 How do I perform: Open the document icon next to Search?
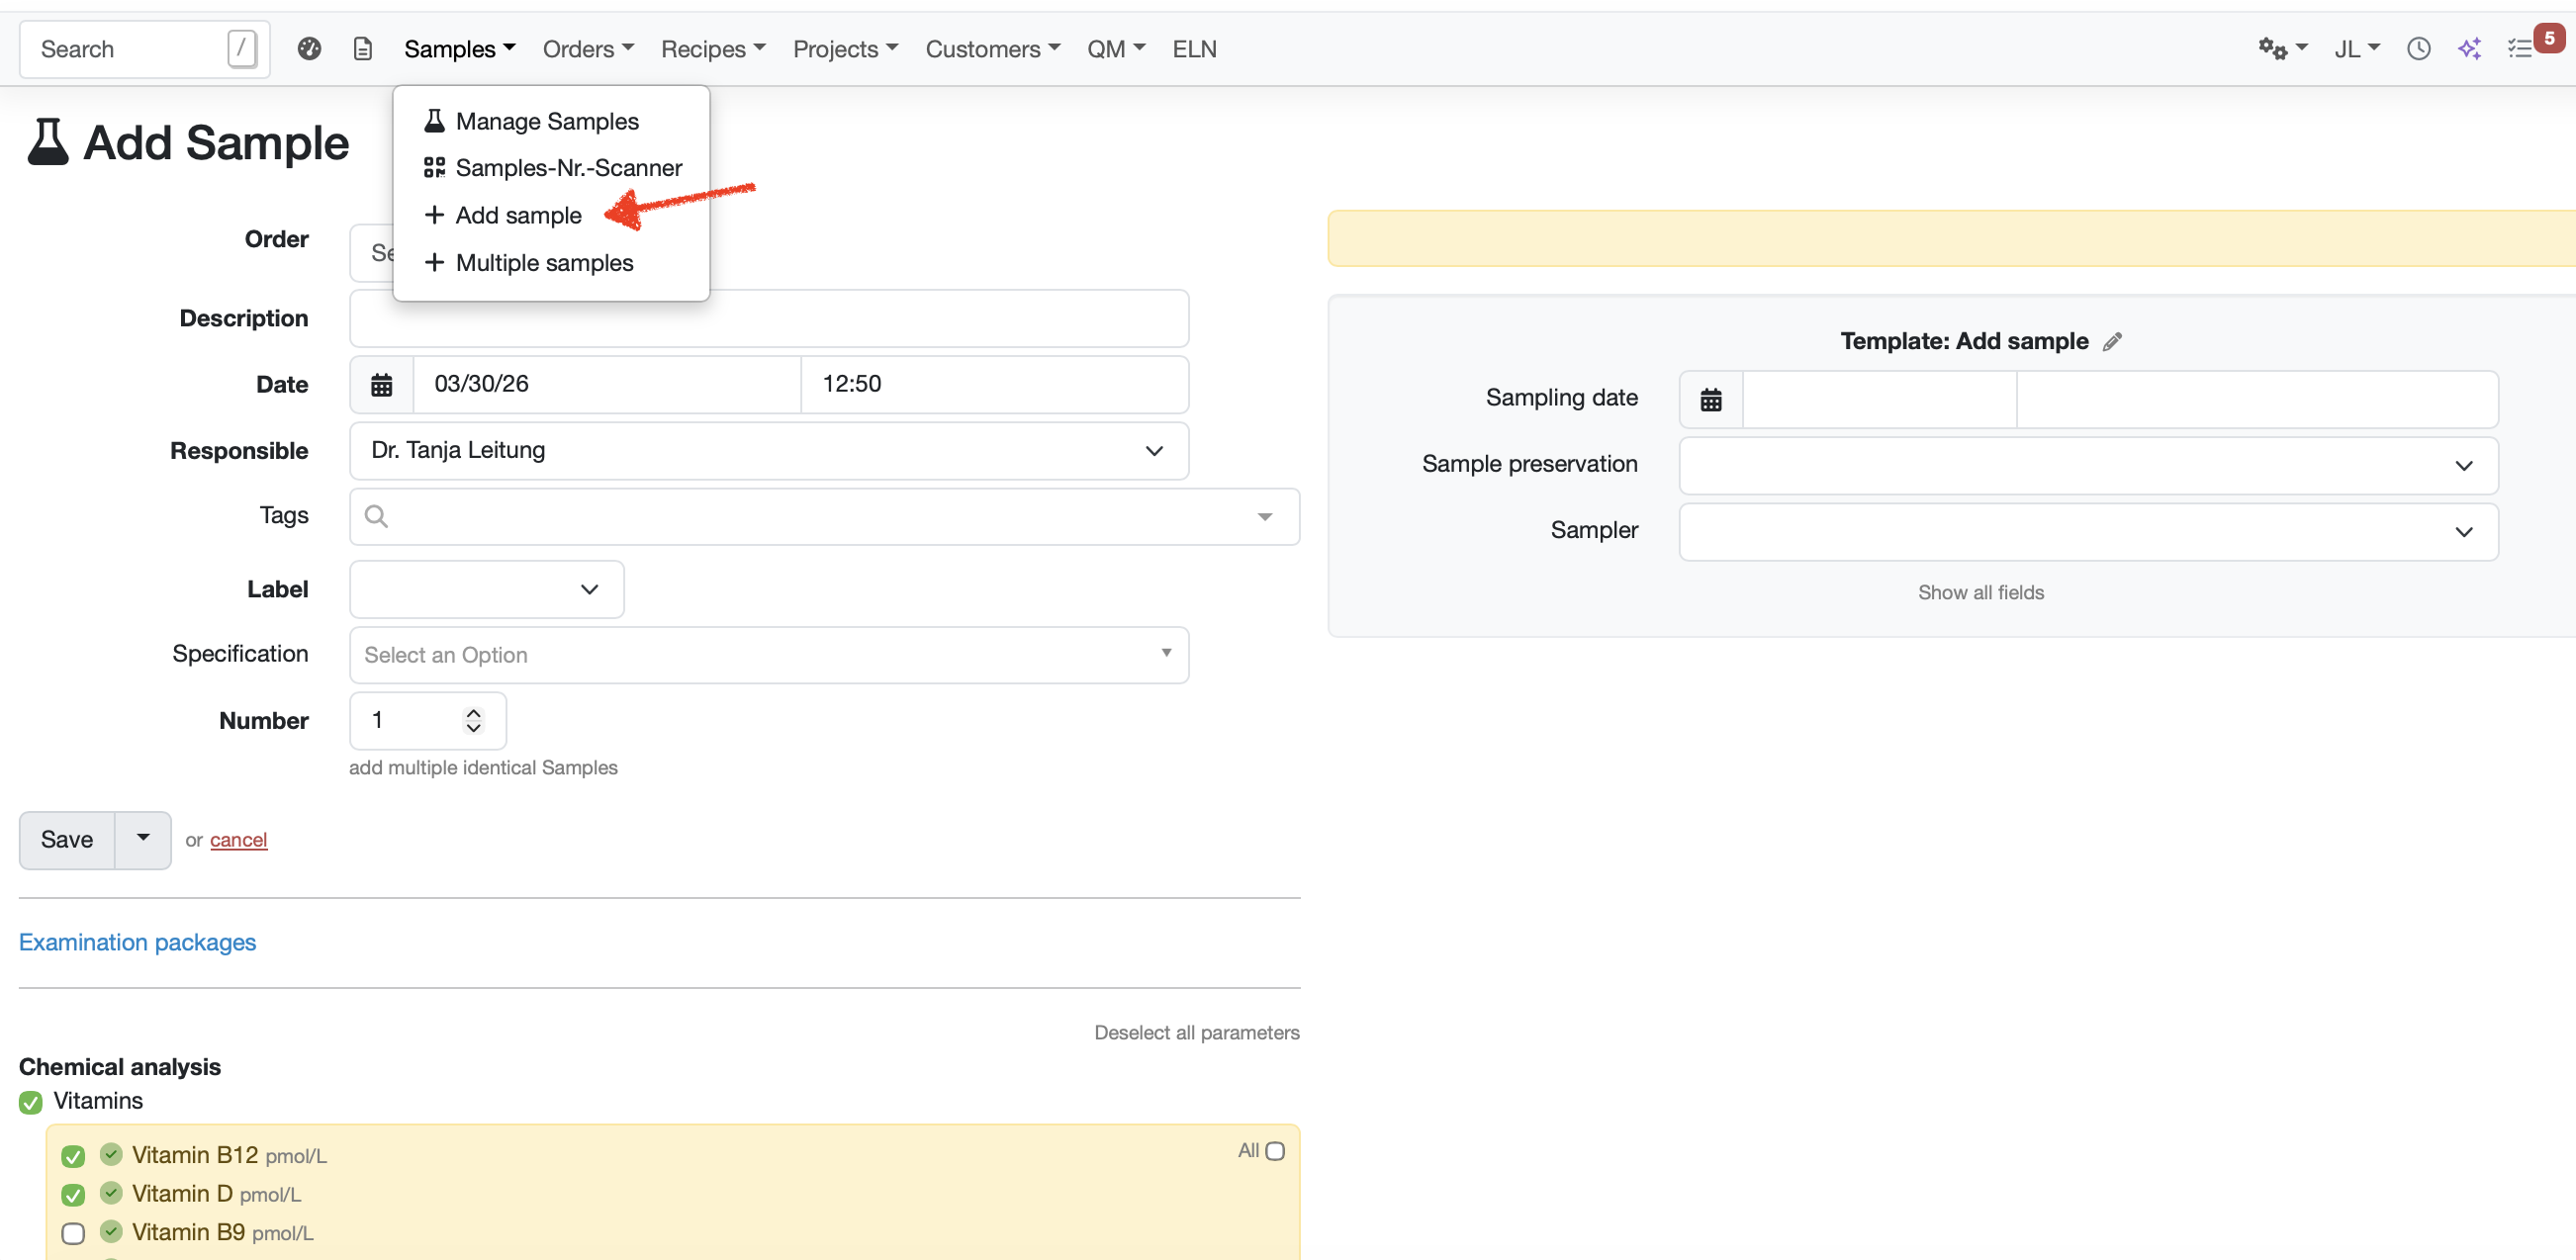[363, 48]
